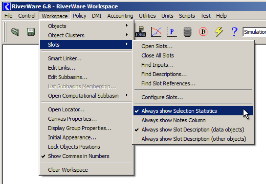Expand the Slots submenu
This screenshot has width=266, height=184.
pos(86,45)
